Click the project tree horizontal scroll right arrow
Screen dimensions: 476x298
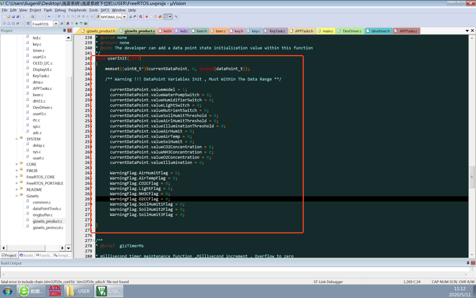(63, 248)
